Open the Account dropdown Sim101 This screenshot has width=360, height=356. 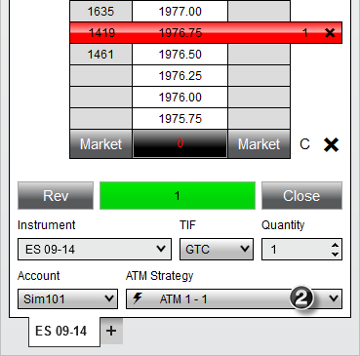click(x=67, y=298)
